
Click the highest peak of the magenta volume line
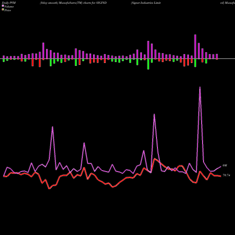pos(200,87)
